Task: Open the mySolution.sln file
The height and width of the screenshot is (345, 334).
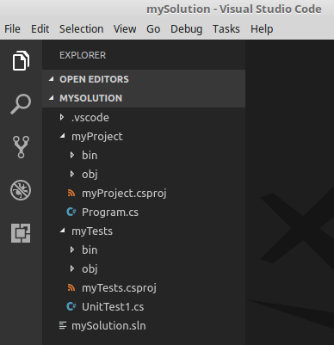Action: click(144, 325)
